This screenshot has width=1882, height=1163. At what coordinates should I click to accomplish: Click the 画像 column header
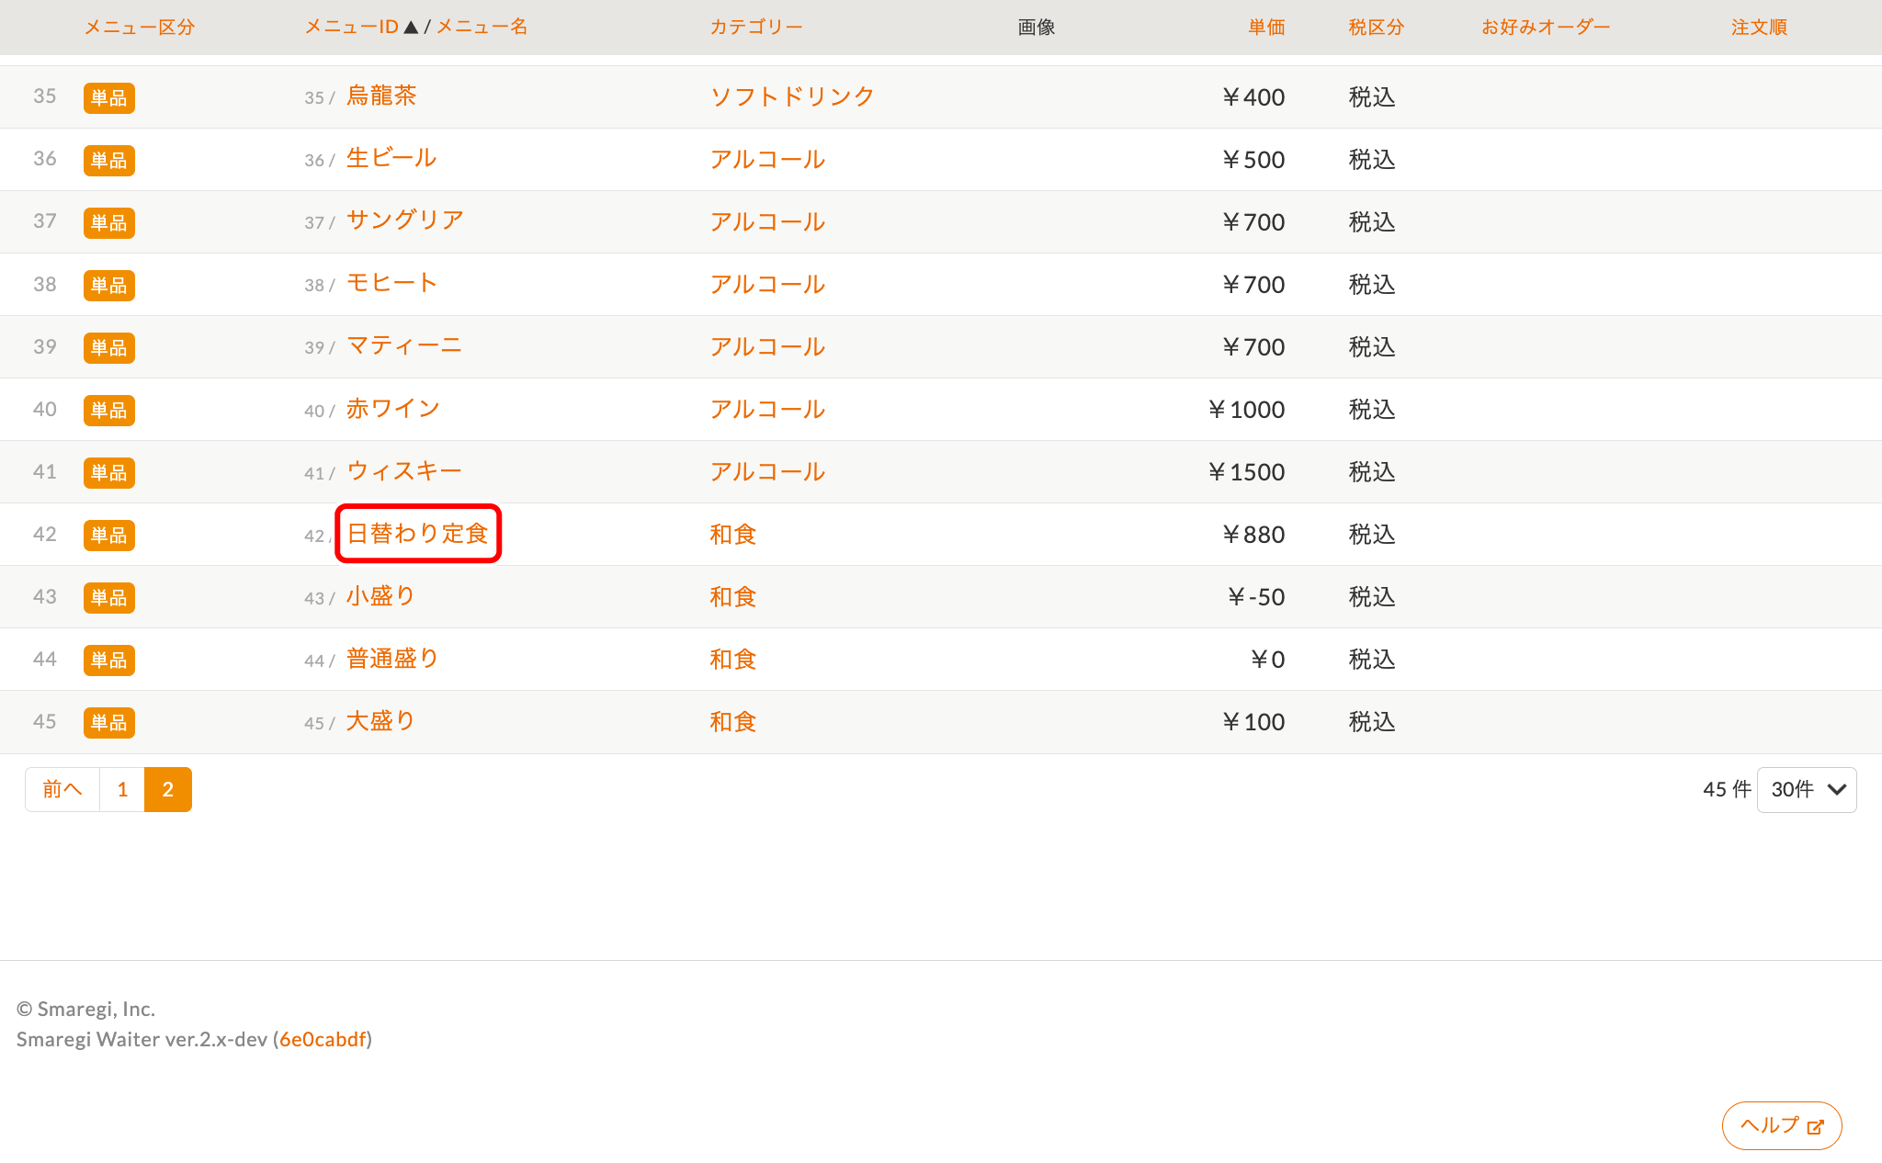click(1037, 28)
